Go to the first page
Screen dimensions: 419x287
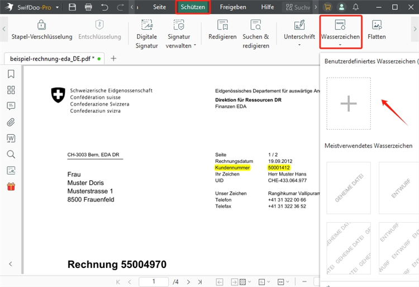118,282
